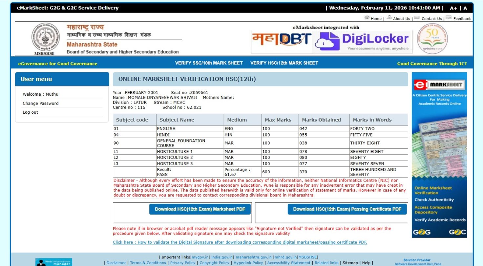Click the Home icon in top navigation
Viewport: 483px width, 266px height.
(367, 18)
